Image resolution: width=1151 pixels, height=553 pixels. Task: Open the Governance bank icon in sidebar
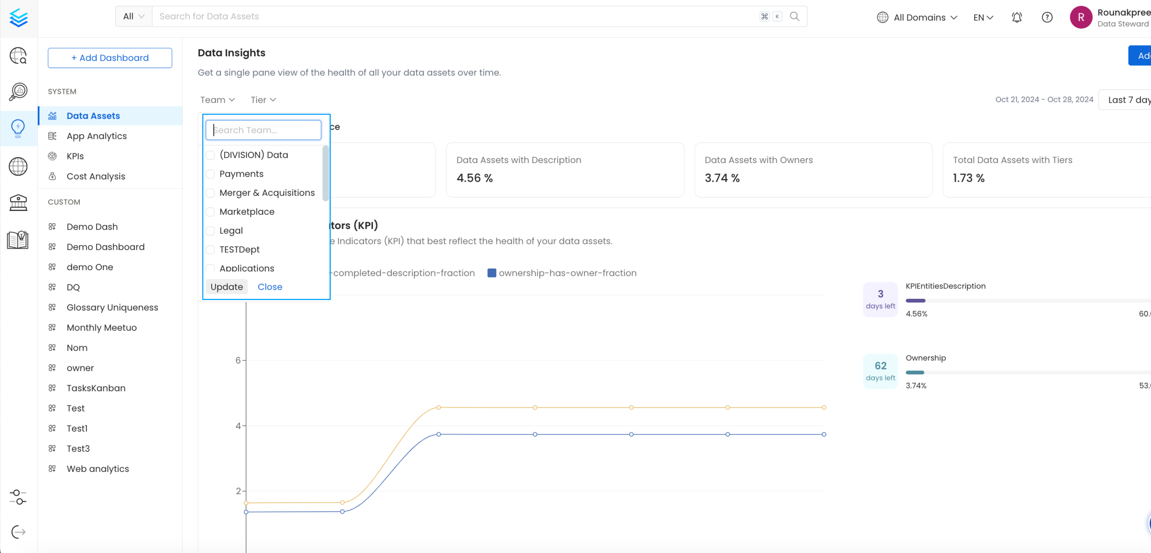click(18, 203)
